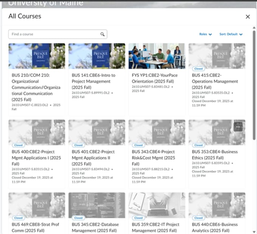This screenshot has height=234, width=257.
Task: Click the FYS YP1 office meeting thumbnail
Action: [x=157, y=56]
